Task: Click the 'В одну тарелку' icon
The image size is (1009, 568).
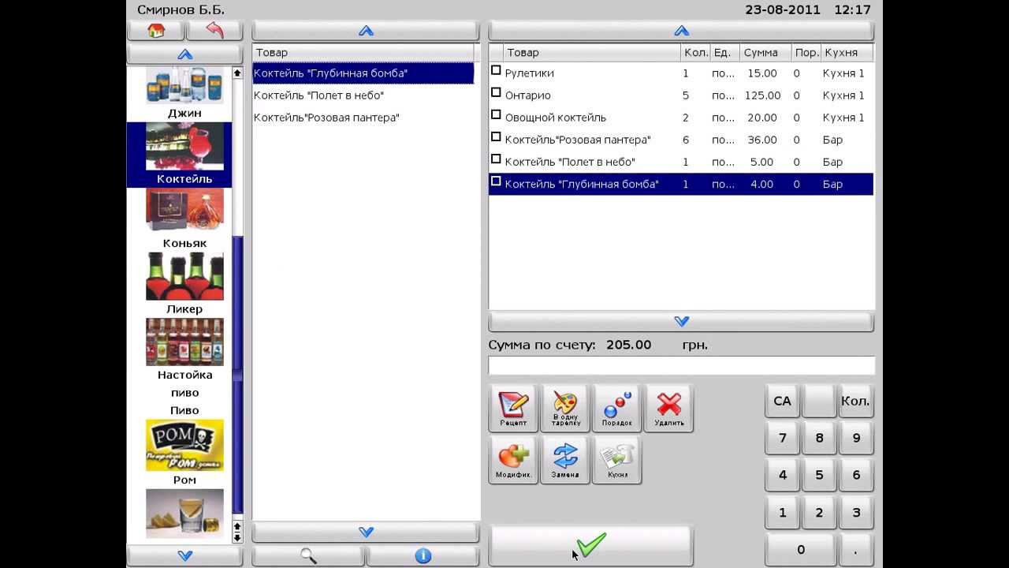Action: pos(565,408)
